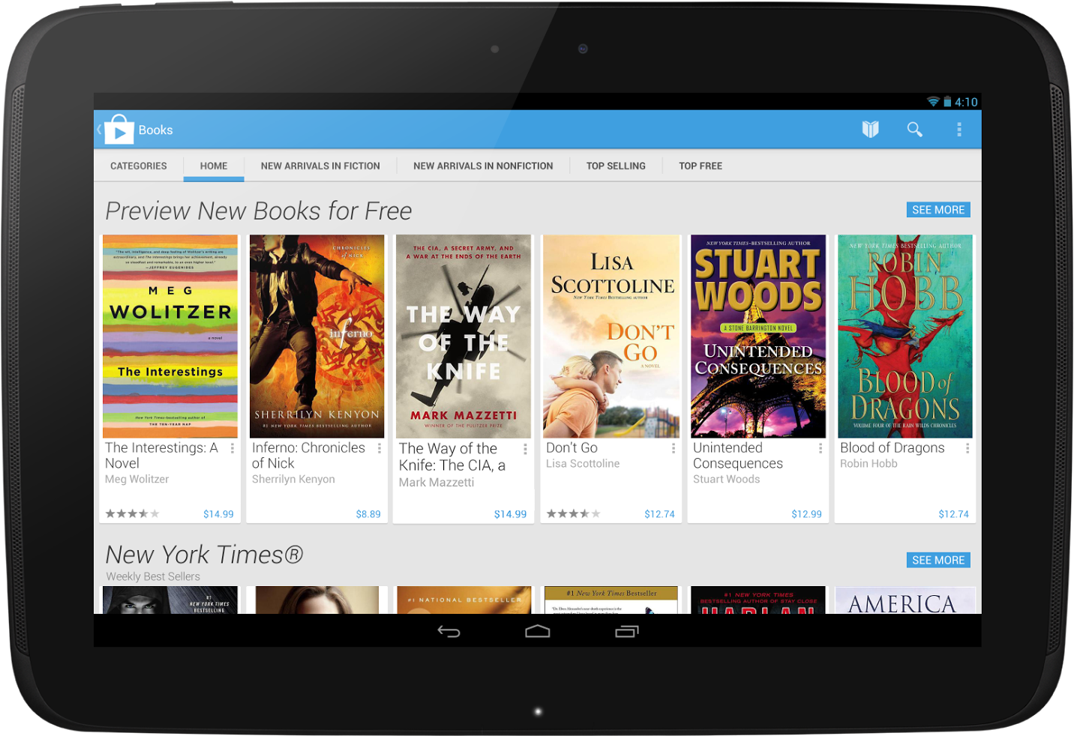Image resolution: width=1074 pixels, height=736 pixels.
Task: Open options menu for Inferno card
Action: point(379,448)
